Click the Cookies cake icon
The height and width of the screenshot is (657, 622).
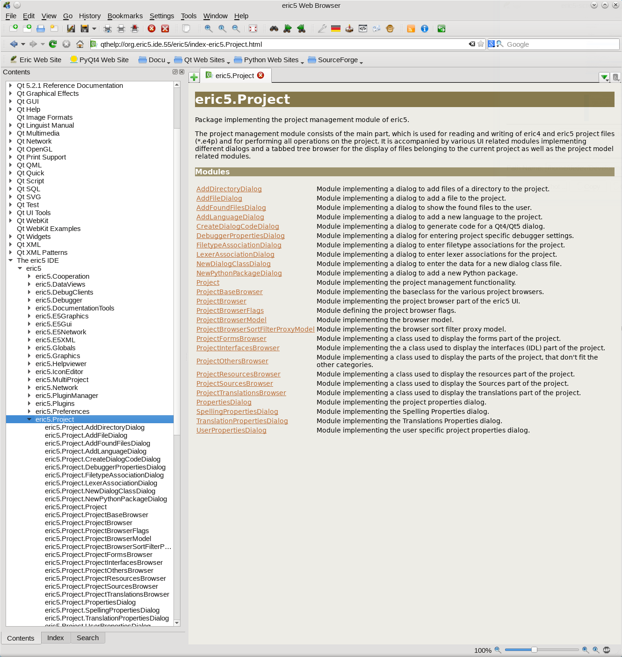(x=349, y=29)
